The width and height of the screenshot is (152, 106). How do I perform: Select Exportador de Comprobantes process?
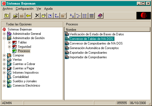88,53
